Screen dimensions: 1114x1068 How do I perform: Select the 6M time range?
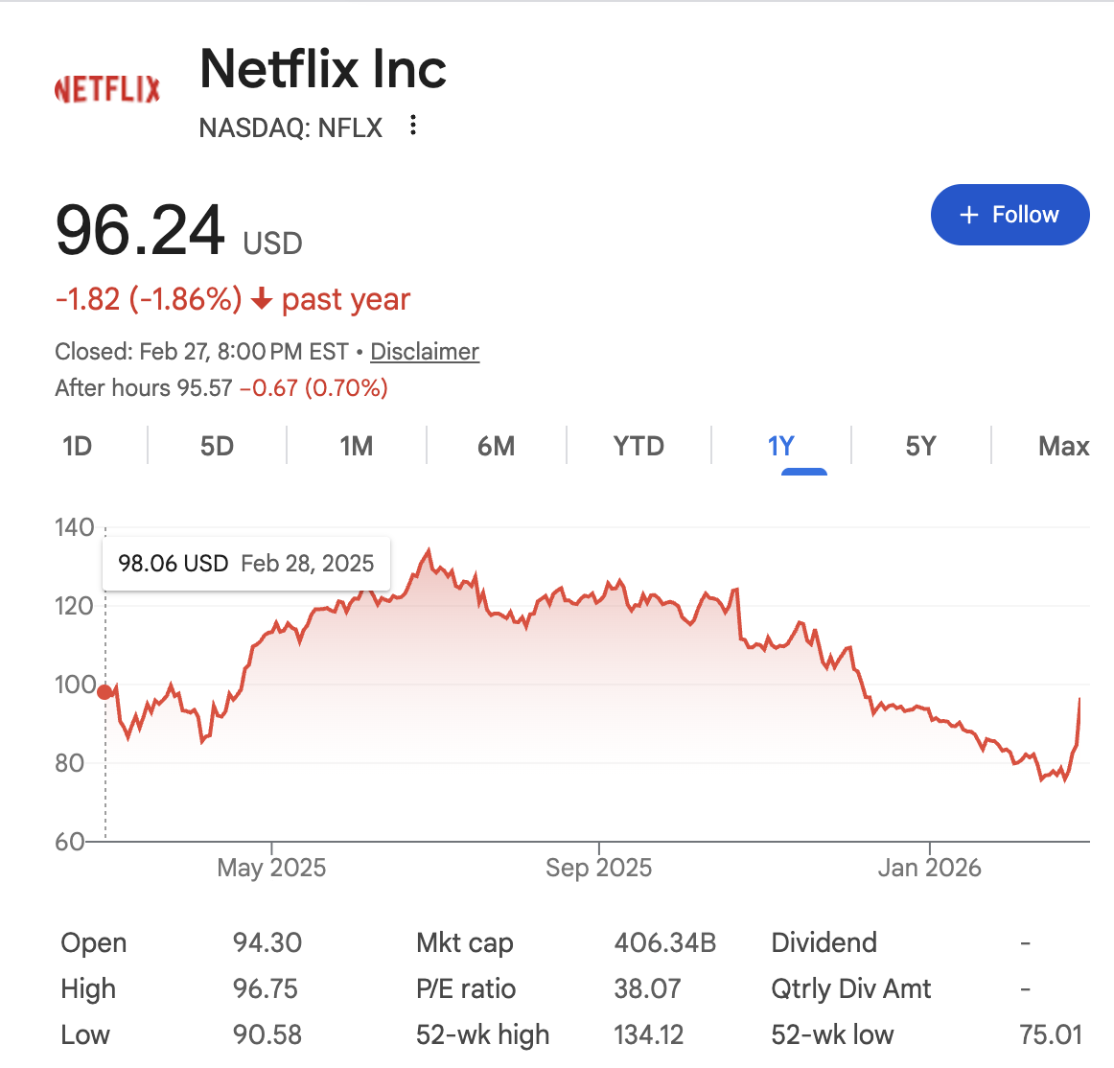tap(496, 446)
